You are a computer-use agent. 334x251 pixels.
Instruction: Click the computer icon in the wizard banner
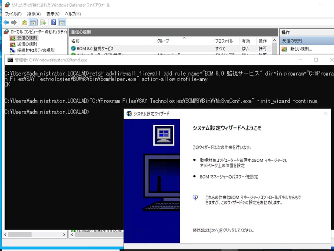pyautogui.click(x=163, y=135)
